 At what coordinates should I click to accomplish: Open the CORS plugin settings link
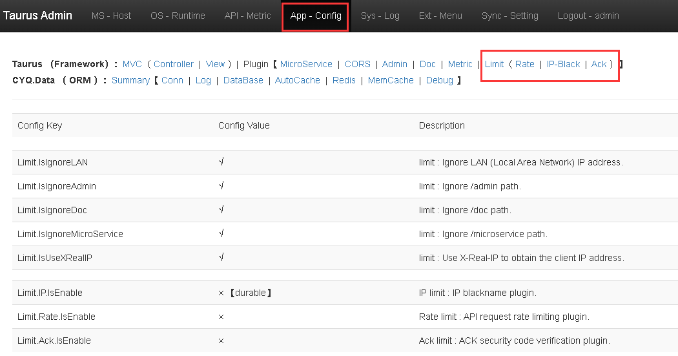pyautogui.click(x=357, y=64)
